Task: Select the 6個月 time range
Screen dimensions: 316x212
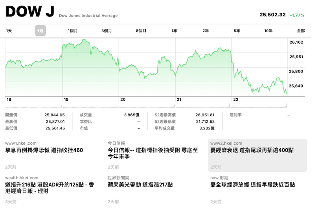Action: (141, 31)
